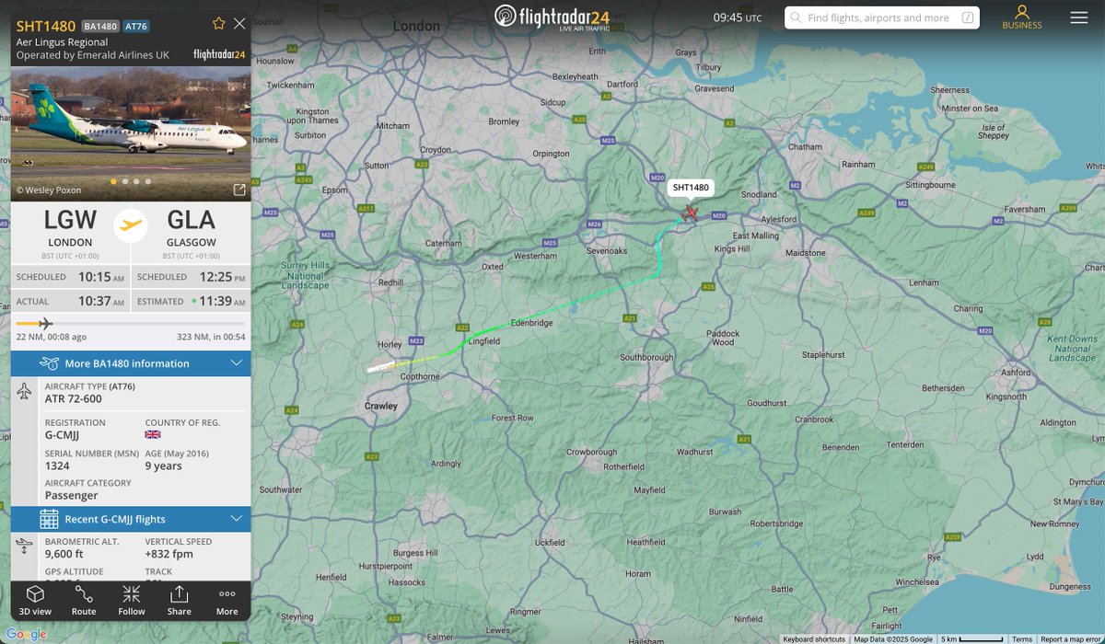
Task: Click the altitude icon beside barometric altitude
Action: [24, 547]
